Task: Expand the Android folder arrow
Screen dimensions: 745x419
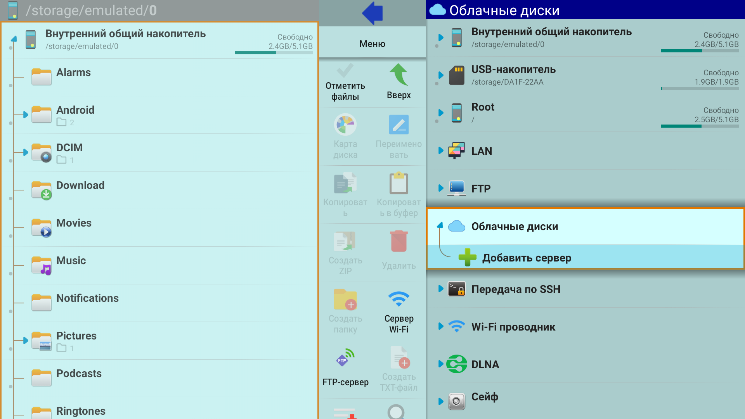Action: pyautogui.click(x=26, y=115)
